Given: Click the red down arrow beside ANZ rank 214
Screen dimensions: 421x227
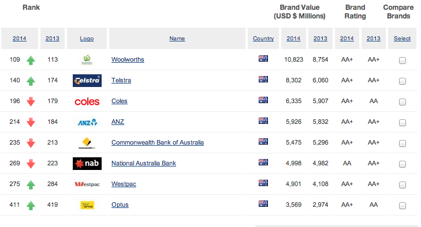Looking at the screenshot, I should (31, 122).
